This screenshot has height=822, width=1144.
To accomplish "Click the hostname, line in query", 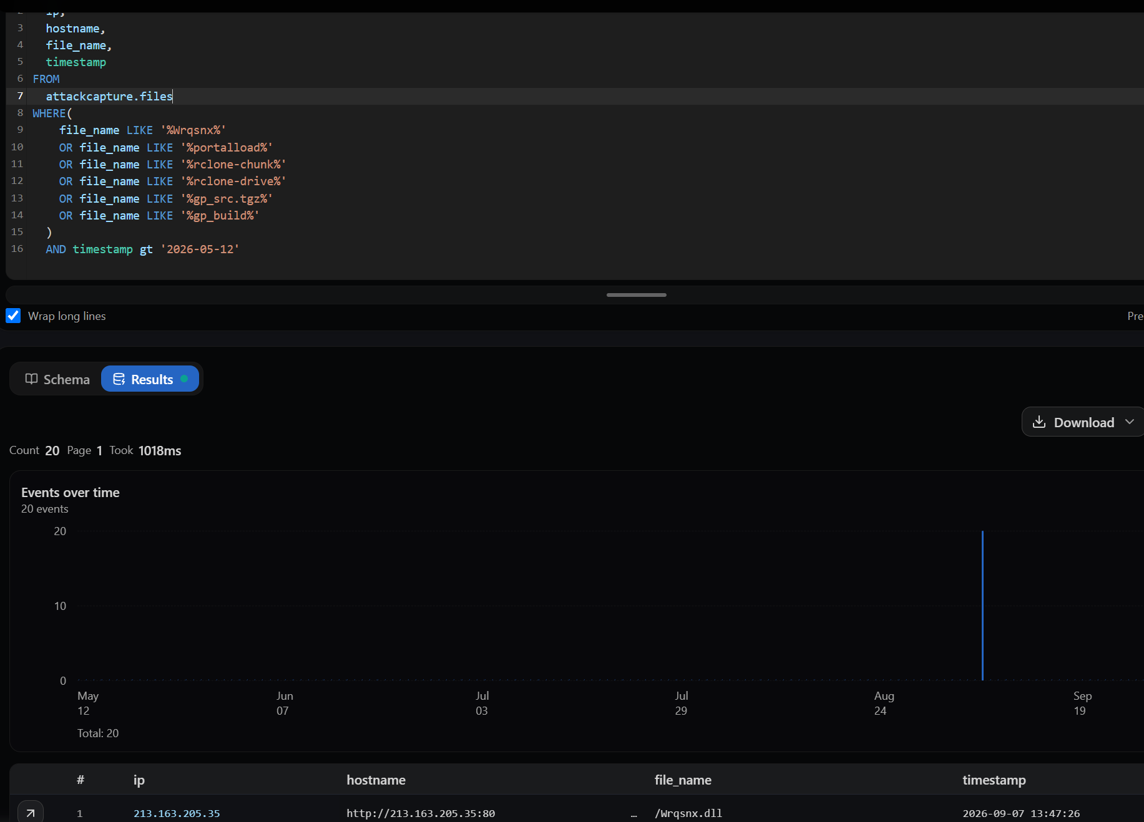I will pos(76,29).
